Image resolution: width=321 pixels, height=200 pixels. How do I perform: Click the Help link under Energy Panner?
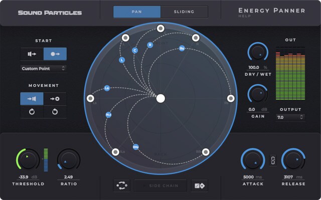(243, 16)
